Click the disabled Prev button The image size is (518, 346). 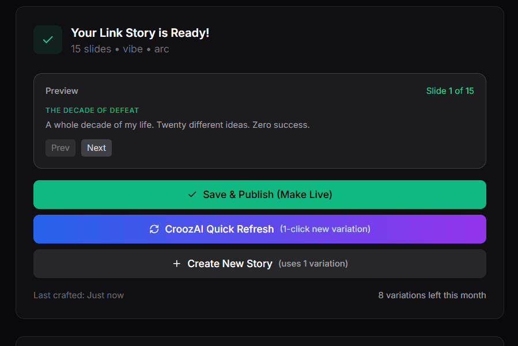61,148
